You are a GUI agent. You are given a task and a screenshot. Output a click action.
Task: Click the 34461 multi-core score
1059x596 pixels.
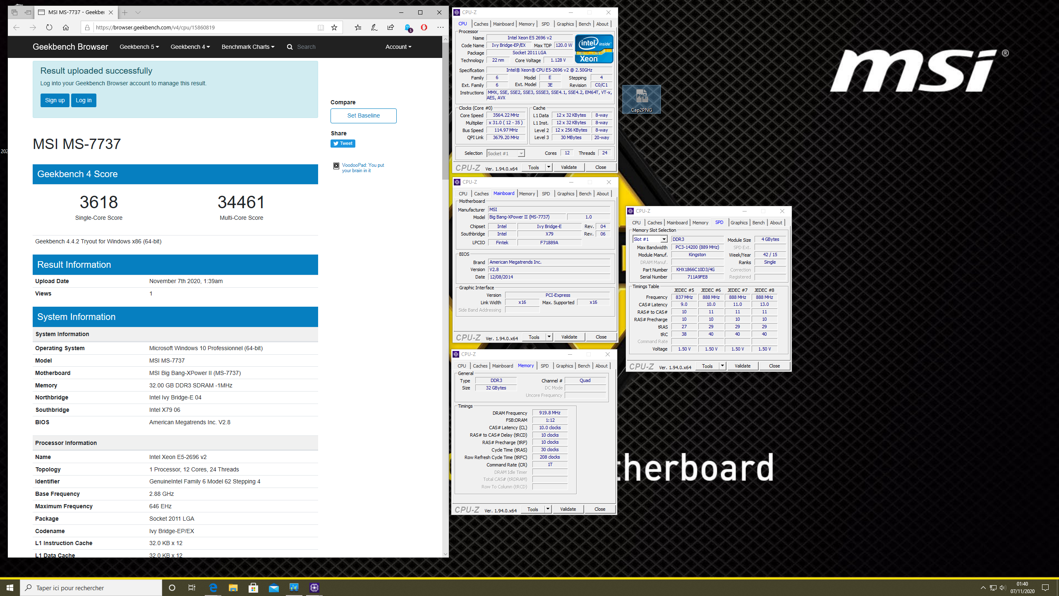tap(241, 202)
